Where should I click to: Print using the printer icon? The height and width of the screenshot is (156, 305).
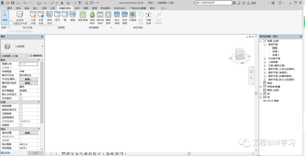[x=39, y=3]
